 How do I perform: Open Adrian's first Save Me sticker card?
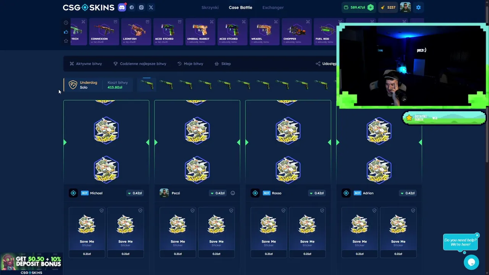coord(359,232)
